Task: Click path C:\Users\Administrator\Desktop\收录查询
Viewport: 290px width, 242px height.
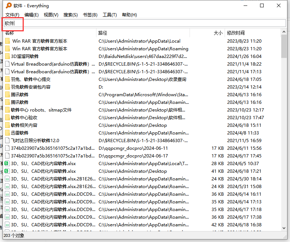Action: [142, 79]
